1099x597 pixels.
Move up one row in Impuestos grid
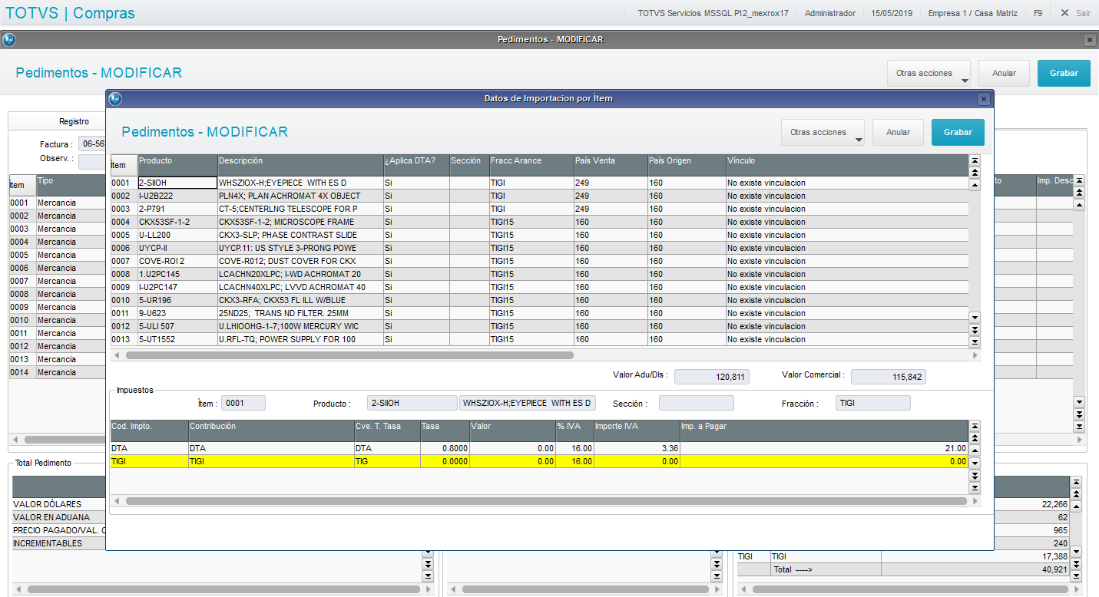pos(975,450)
